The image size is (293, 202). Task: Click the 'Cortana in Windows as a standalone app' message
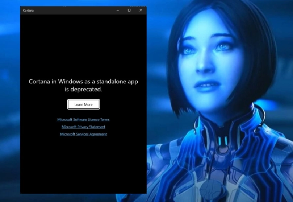pyautogui.click(x=83, y=85)
